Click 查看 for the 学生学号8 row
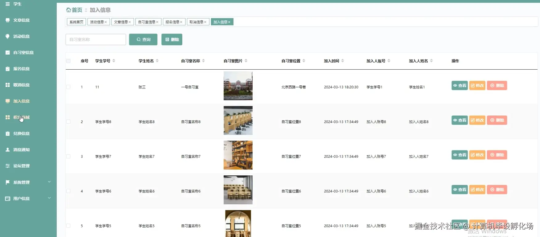This screenshot has height=237, width=540. pyautogui.click(x=460, y=120)
